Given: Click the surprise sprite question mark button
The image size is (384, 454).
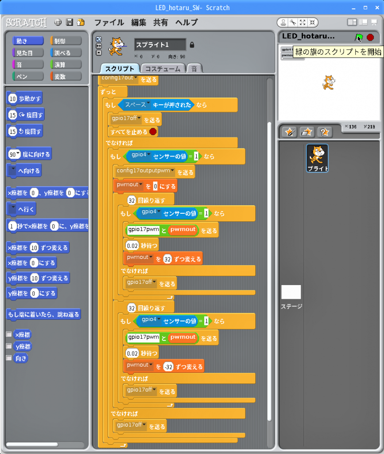Looking at the screenshot, I should coord(324,132).
